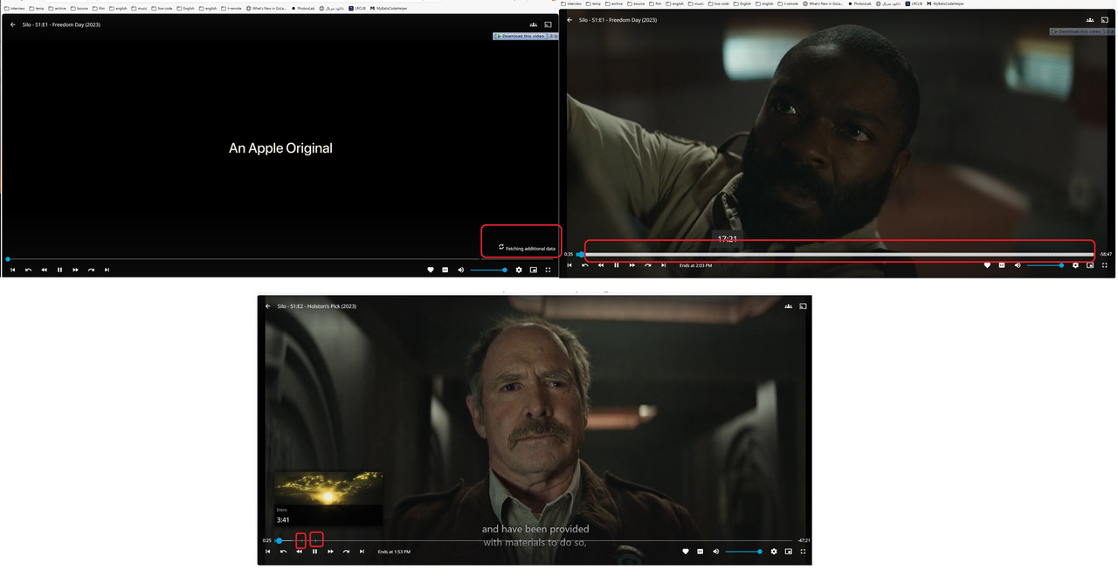
Task: Open 'archive' bookmark folder in left browser bar
Action: click(x=58, y=8)
